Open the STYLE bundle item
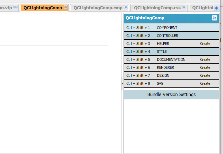Screen dimensions: 223x154 pyautogui.click(x=162, y=52)
